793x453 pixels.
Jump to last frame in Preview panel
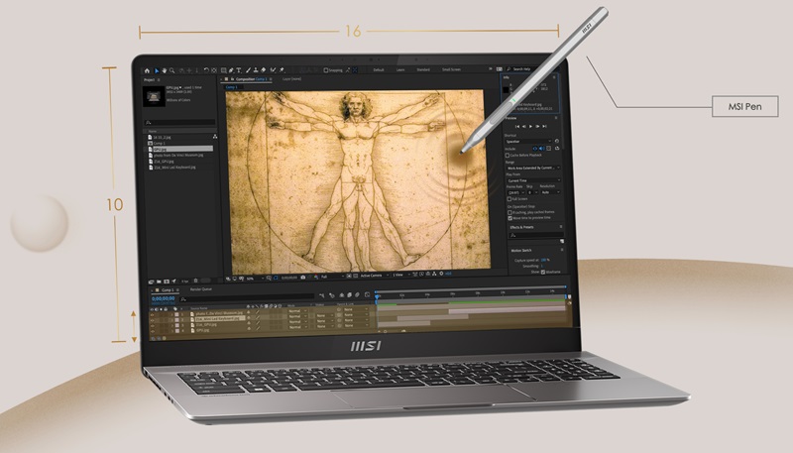point(544,127)
